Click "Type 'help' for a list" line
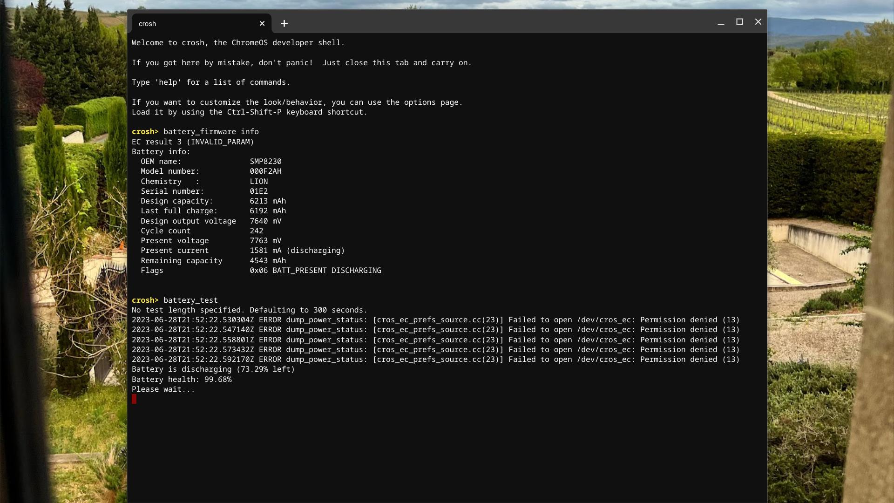The width and height of the screenshot is (894, 503). [x=211, y=82]
